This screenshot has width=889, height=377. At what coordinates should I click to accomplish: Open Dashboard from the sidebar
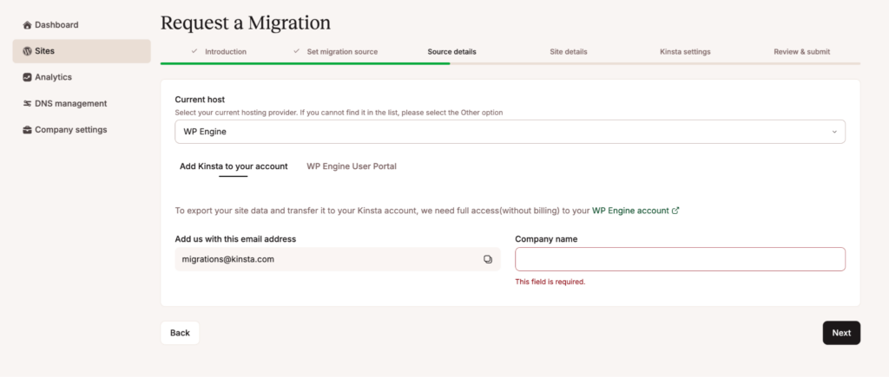click(x=82, y=25)
